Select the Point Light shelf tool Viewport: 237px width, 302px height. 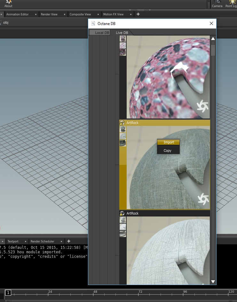coord(231,4)
